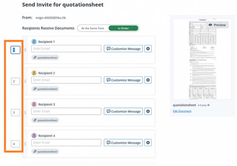Open settings gear for Recipient 4
237x166 pixels.
coord(148,143)
